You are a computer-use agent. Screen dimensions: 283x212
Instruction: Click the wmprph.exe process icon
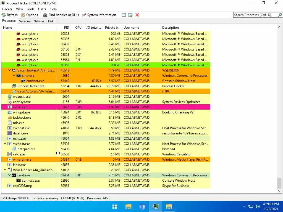pos(10,159)
